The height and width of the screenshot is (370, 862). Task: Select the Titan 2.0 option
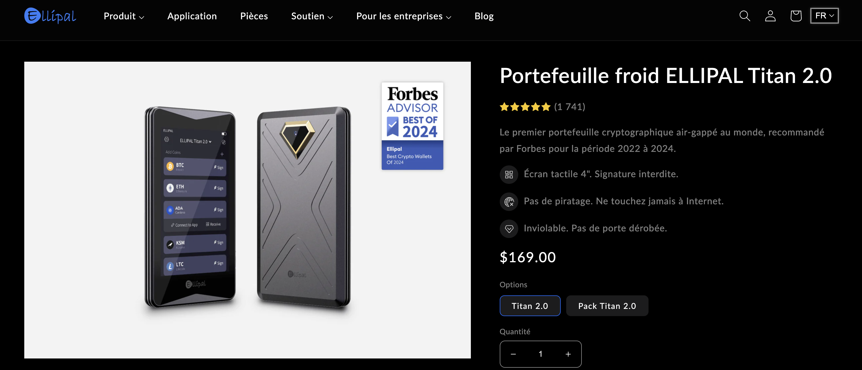[x=530, y=305]
